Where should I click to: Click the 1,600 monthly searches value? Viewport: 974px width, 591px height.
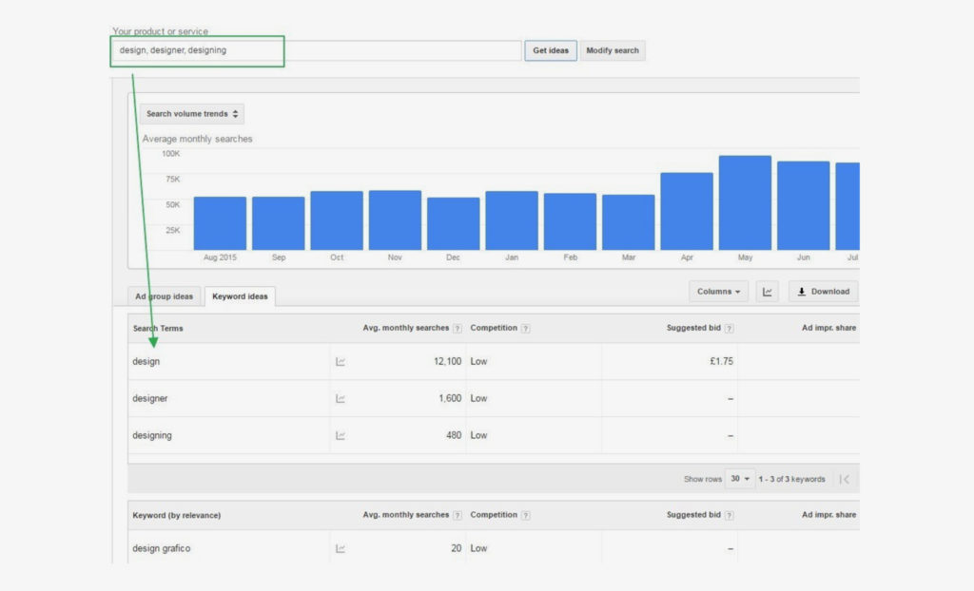click(450, 398)
